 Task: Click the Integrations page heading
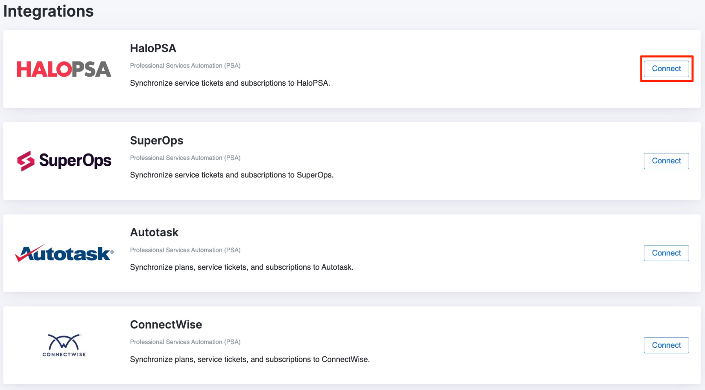pyautogui.click(x=48, y=11)
